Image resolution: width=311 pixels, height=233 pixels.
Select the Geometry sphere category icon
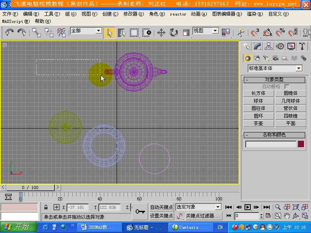click(x=248, y=58)
